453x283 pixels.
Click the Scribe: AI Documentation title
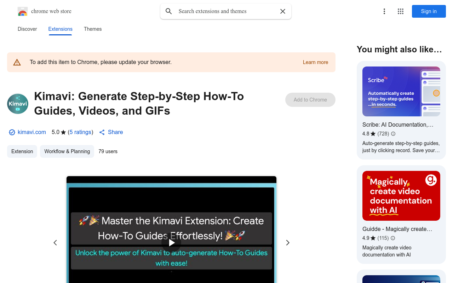click(398, 125)
